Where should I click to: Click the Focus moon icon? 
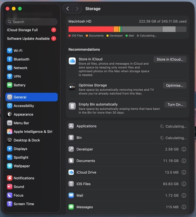pos(10,195)
